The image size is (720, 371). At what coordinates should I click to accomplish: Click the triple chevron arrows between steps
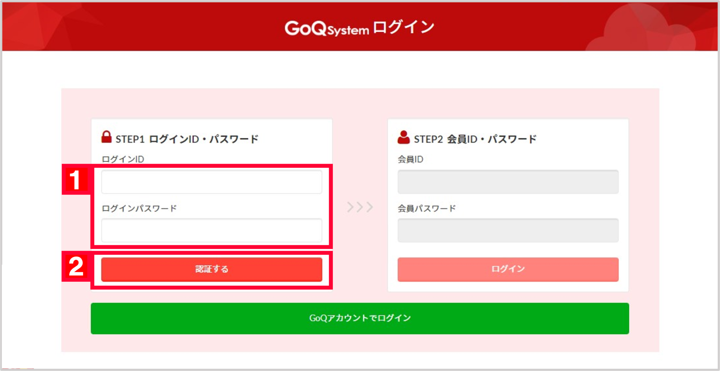tap(360, 207)
